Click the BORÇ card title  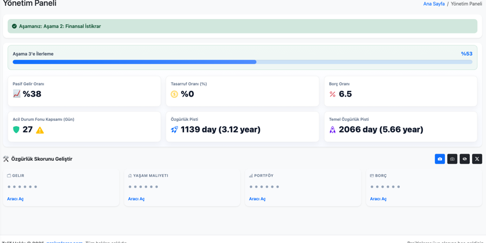click(x=381, y=176)
